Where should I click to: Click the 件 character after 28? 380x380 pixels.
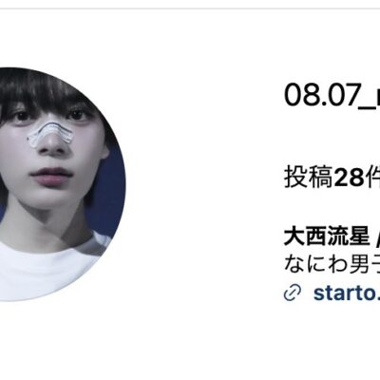(373, 177)
